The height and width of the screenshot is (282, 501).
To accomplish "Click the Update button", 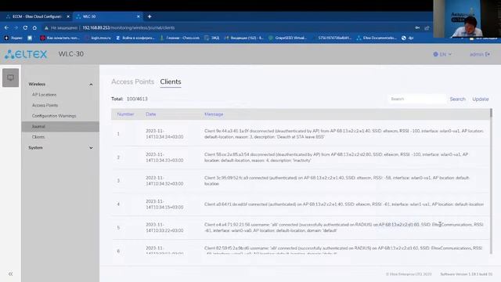I will coord(481,99).
